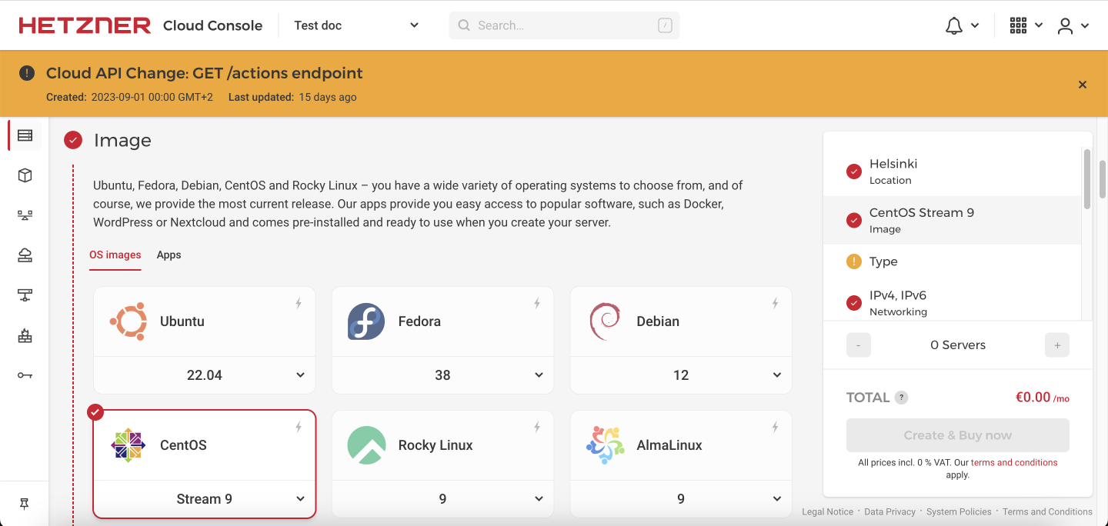The width and height of the screenshot is (1108, 526).
Task: Select the Fedora image card
Action: tap(442, 321)
